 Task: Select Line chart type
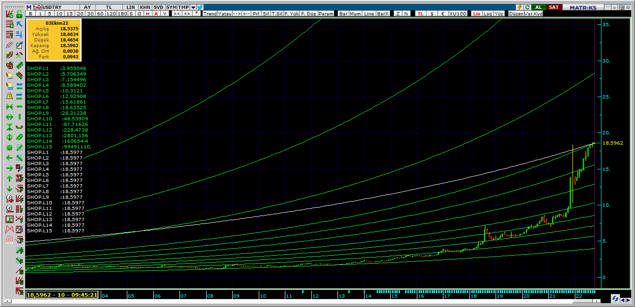point(369,14)
